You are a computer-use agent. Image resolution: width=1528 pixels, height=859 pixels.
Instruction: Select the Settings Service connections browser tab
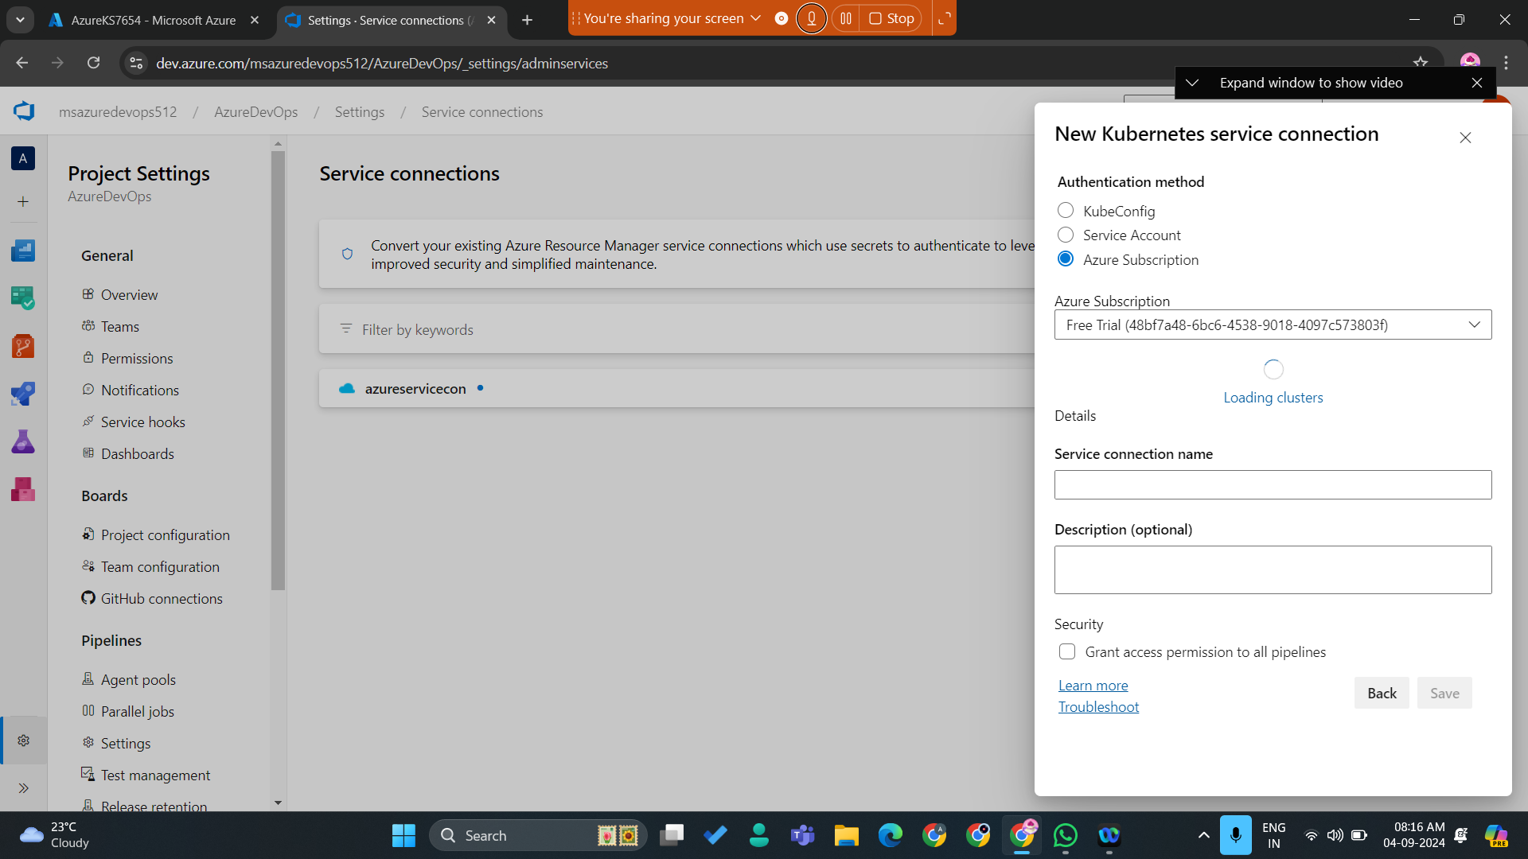(x=390, y=20)
